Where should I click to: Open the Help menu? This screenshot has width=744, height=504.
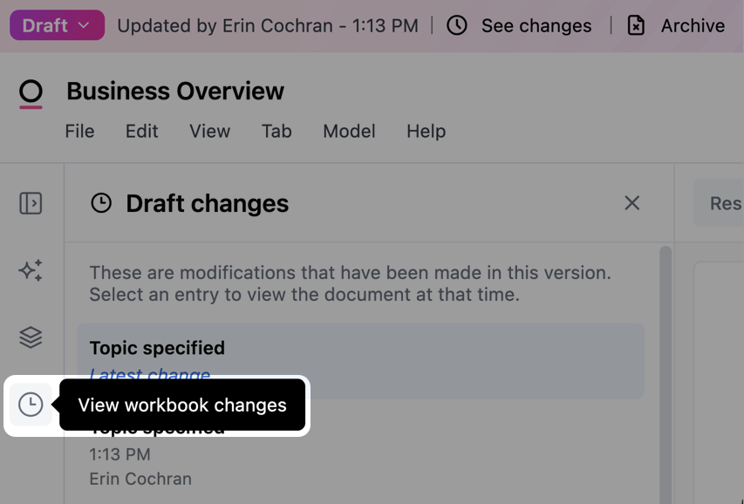[426, 131]
